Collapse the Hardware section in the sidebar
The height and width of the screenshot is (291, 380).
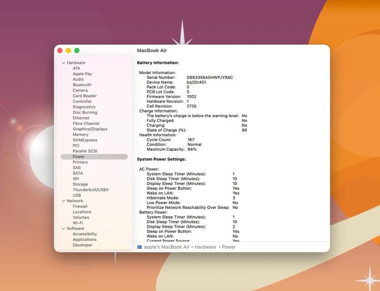coord(63,63)
